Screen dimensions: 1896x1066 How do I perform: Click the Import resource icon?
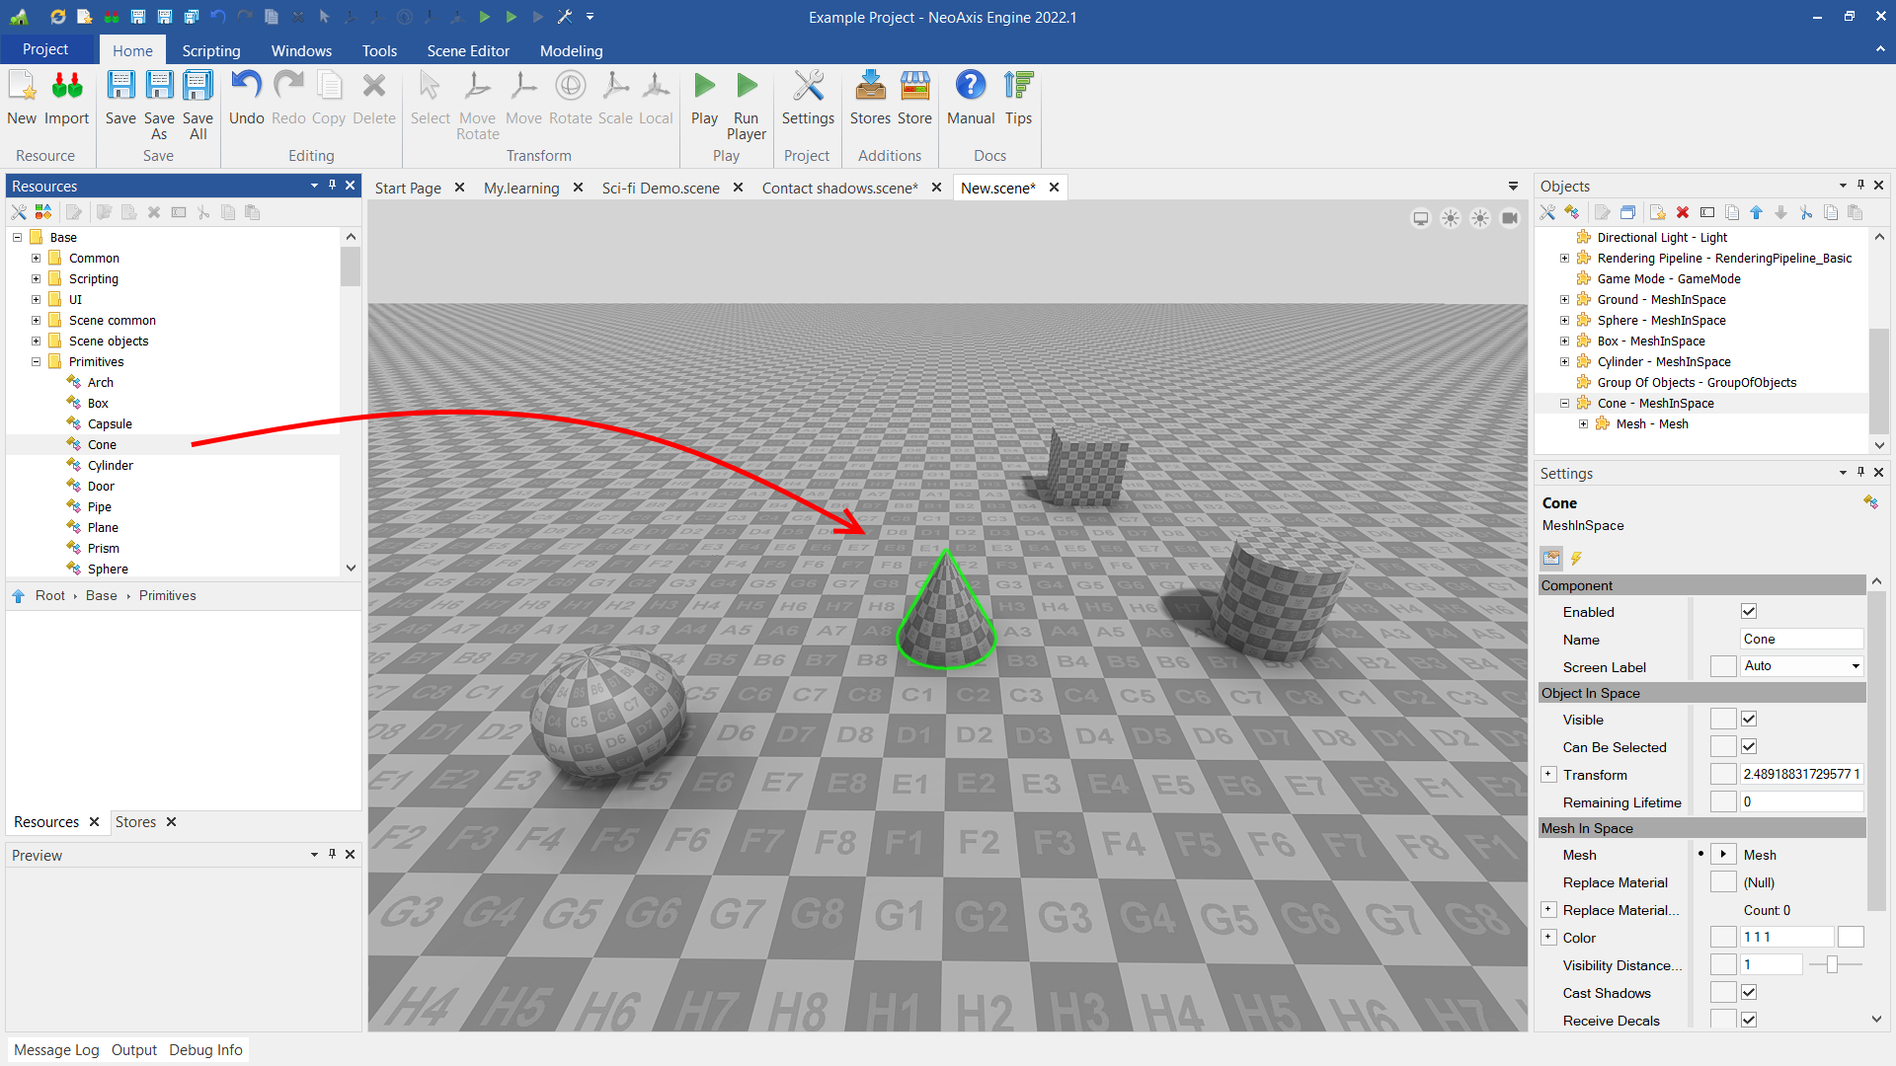[x=66, y=87]
